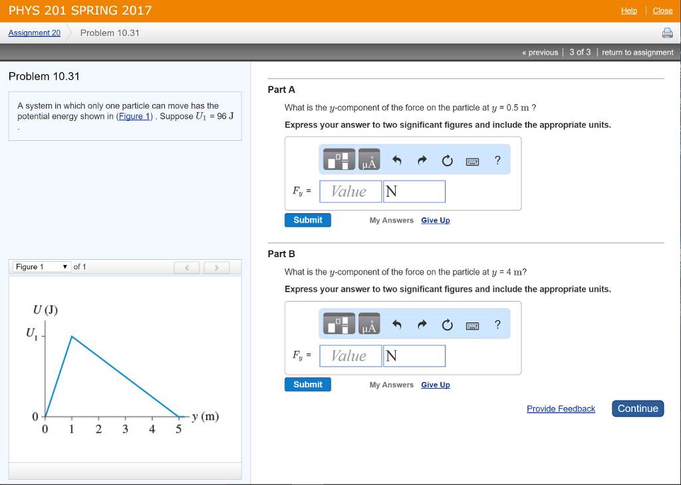The height and width of the screenshot is (485, 681).
Task: Click inside the Part A Value input field
Action: 350,191
